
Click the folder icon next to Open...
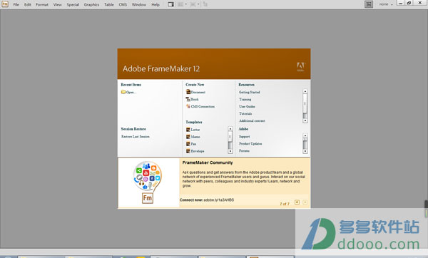coord(123,92)
